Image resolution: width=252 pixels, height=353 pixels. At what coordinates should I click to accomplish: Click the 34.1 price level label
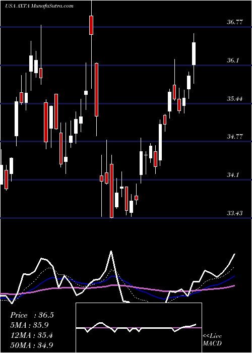235,174
